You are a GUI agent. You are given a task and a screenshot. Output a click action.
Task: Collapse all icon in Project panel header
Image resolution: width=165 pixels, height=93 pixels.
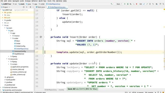[27, 7]
